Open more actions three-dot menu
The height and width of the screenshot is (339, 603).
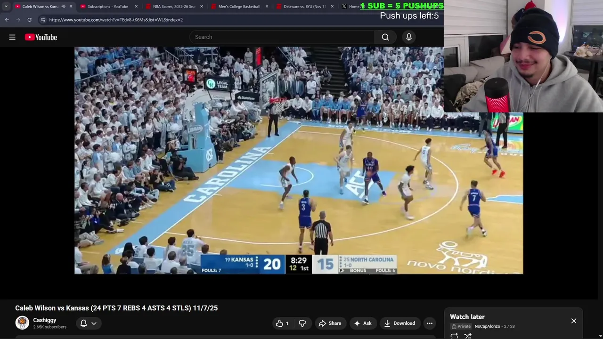point(430,323)
